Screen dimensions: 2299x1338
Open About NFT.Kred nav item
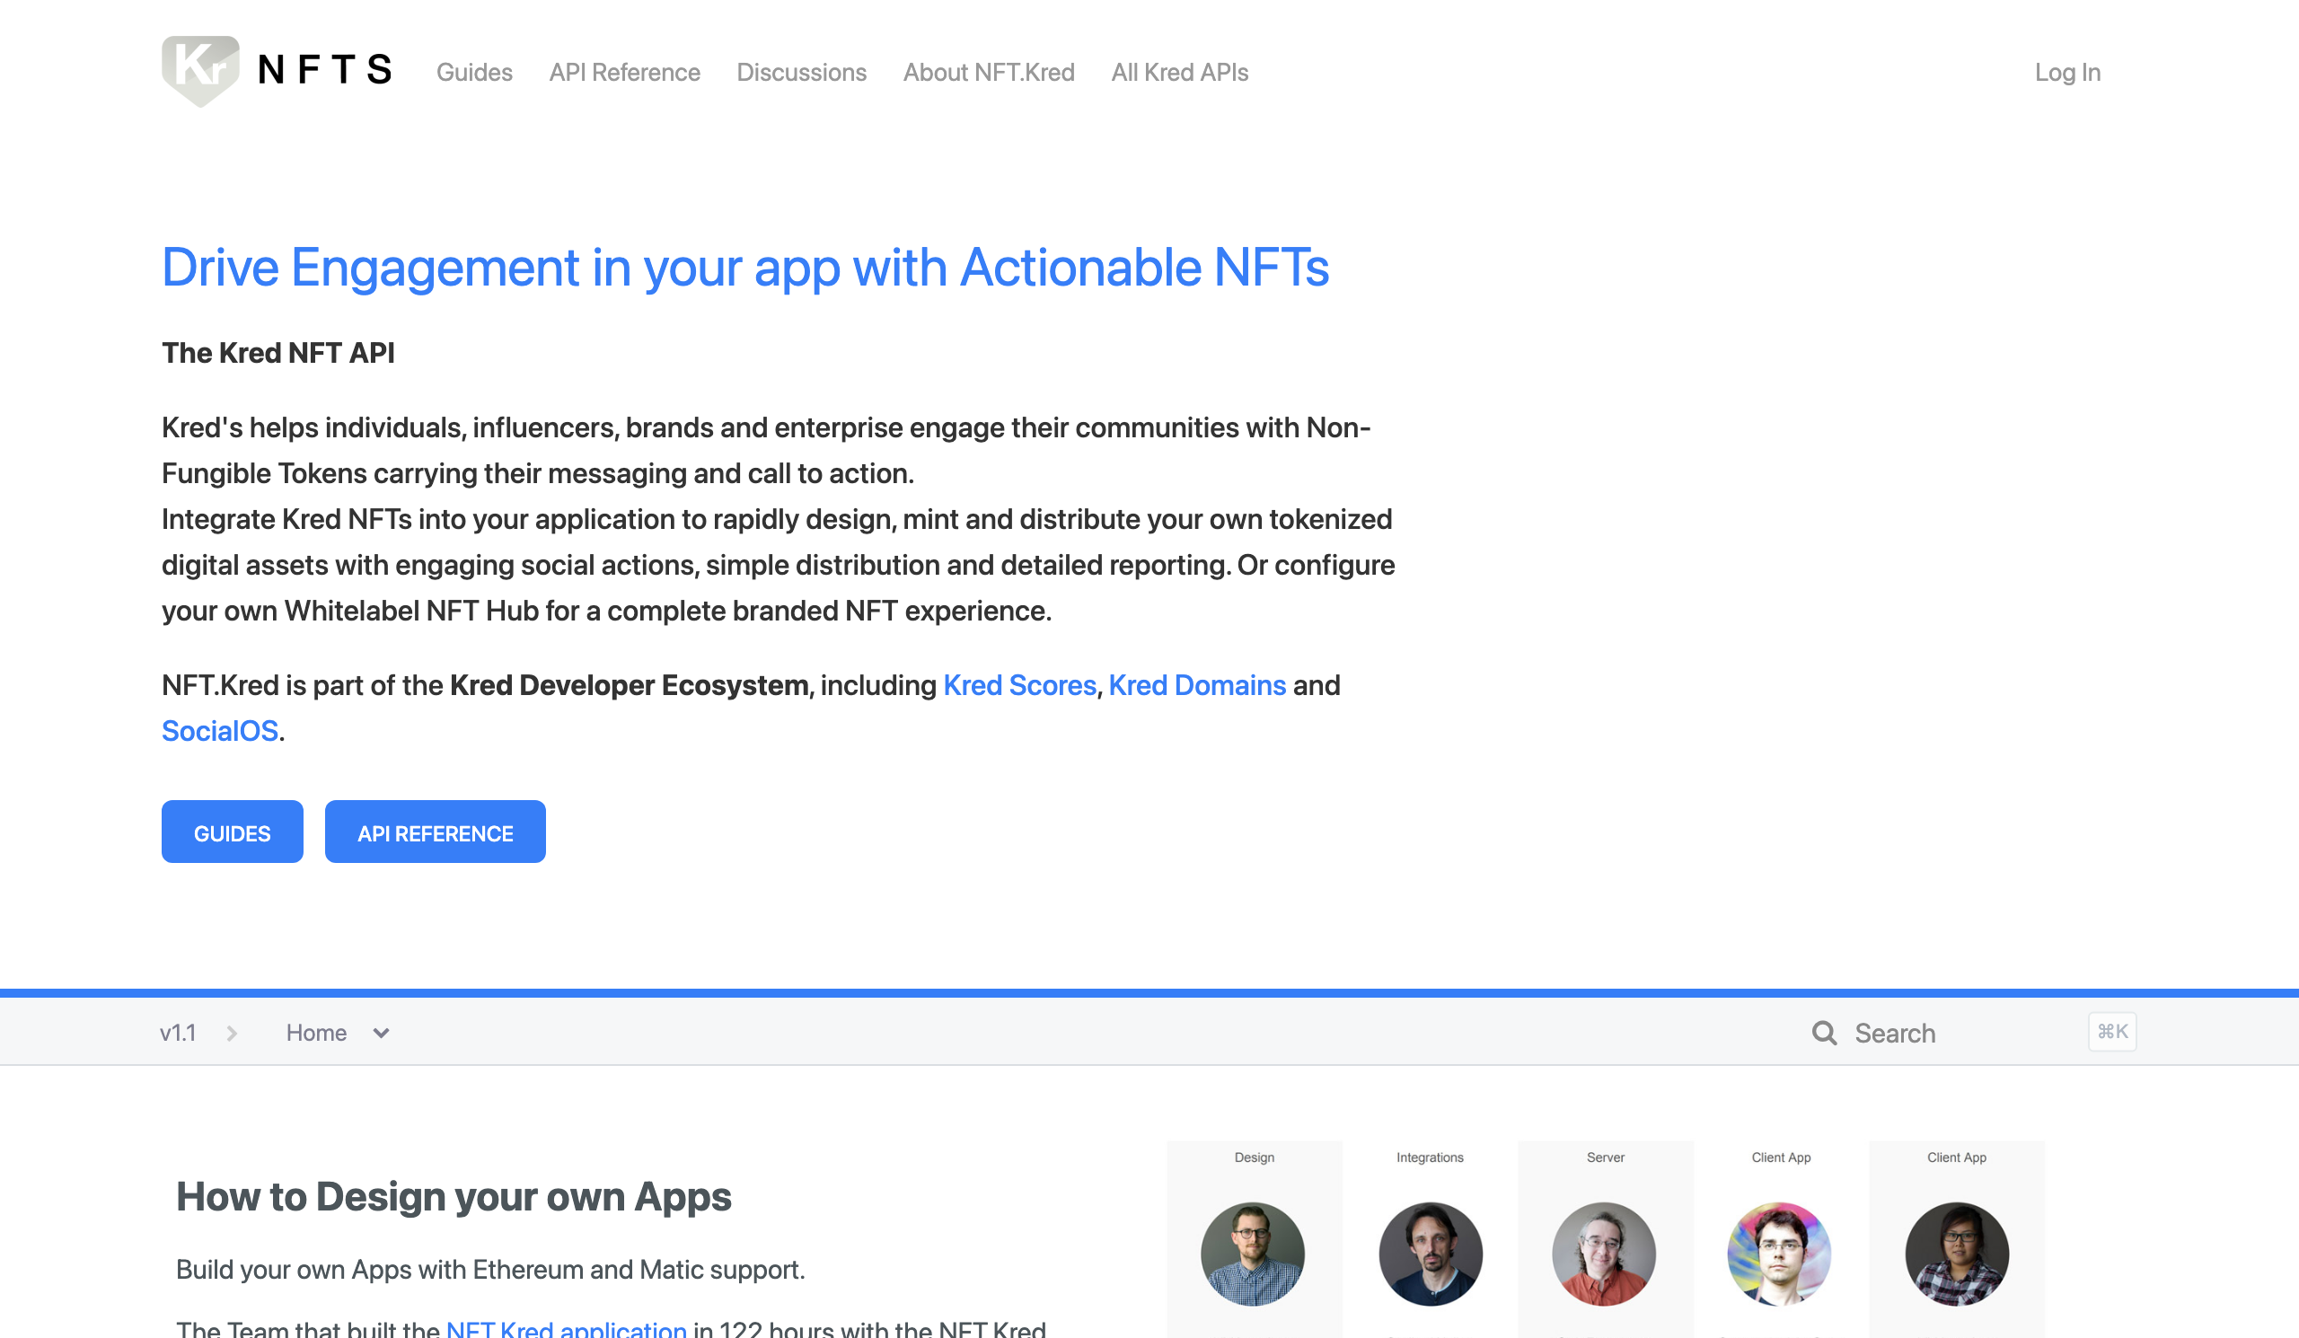click(989, 72)
